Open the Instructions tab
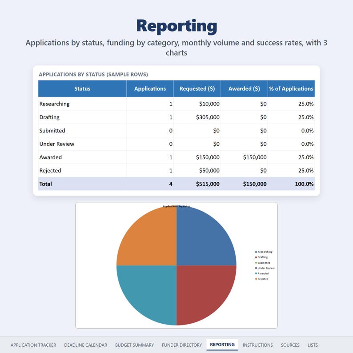 point(257,345)
